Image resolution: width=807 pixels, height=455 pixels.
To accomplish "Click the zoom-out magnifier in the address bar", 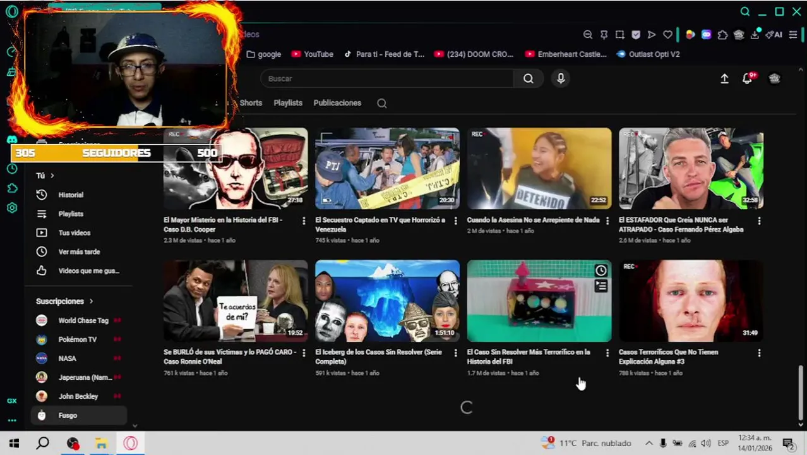I will [x=588, y=35].
